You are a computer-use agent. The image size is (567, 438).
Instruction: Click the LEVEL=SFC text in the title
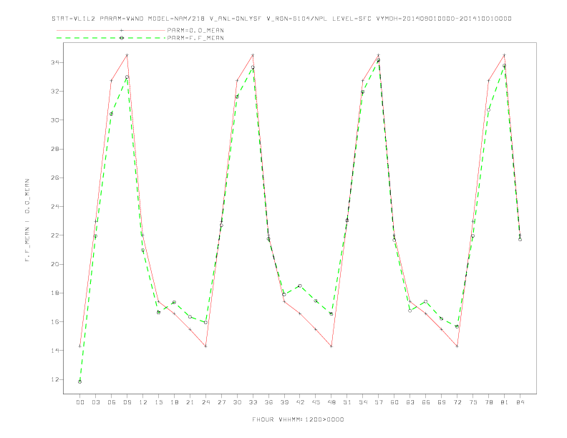tap(352, 19)
